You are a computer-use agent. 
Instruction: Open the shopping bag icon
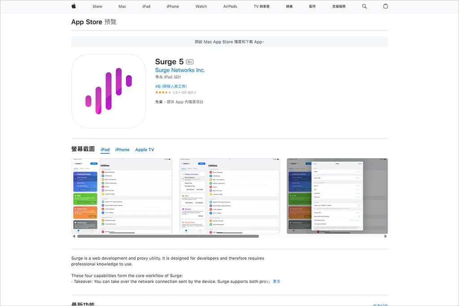(385, 6)
